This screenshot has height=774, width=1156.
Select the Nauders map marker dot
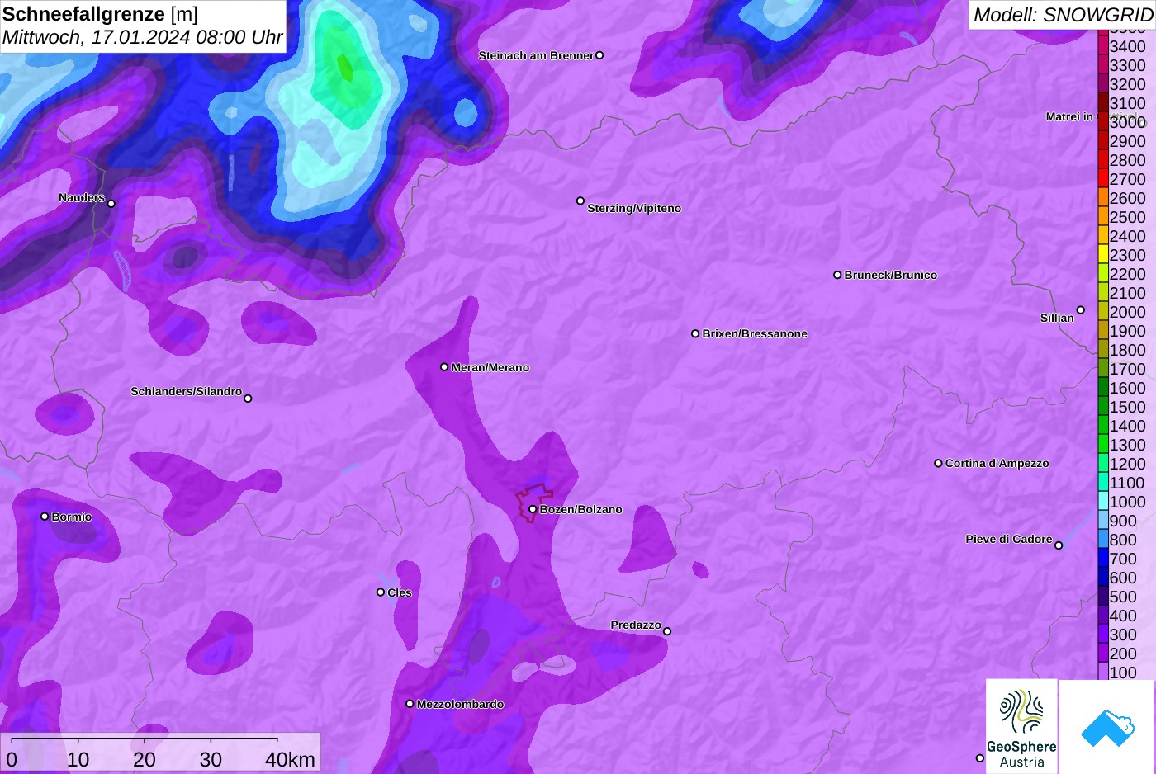pyautogui.click(x=111, y=203)
